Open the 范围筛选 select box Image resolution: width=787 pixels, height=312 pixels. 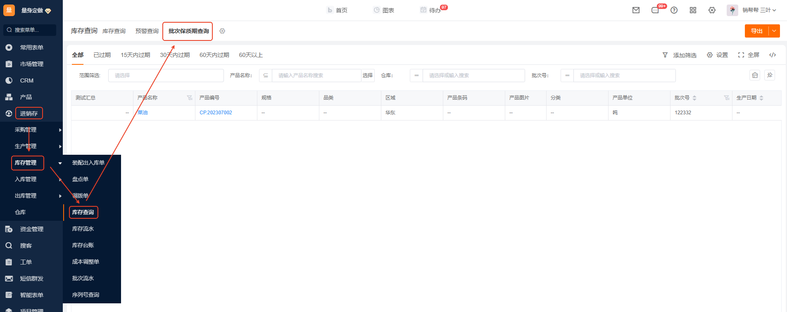click(166, 76)
